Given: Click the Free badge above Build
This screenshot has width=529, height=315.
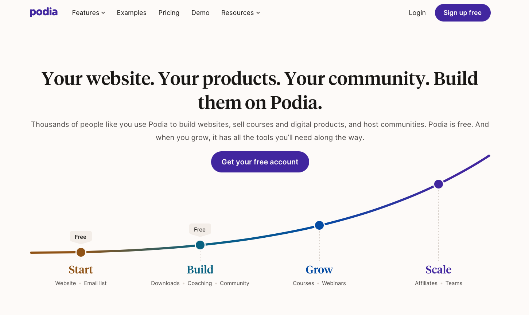Looking at the screenshot, I should point(200,230).
